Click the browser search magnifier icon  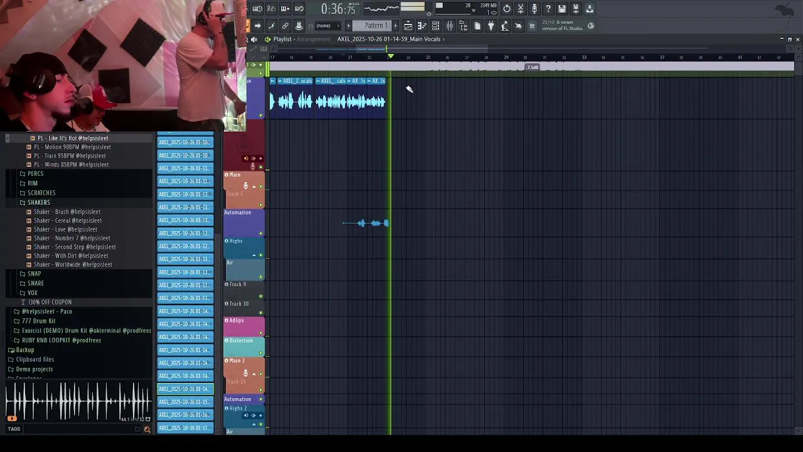(x=147, y=429)
